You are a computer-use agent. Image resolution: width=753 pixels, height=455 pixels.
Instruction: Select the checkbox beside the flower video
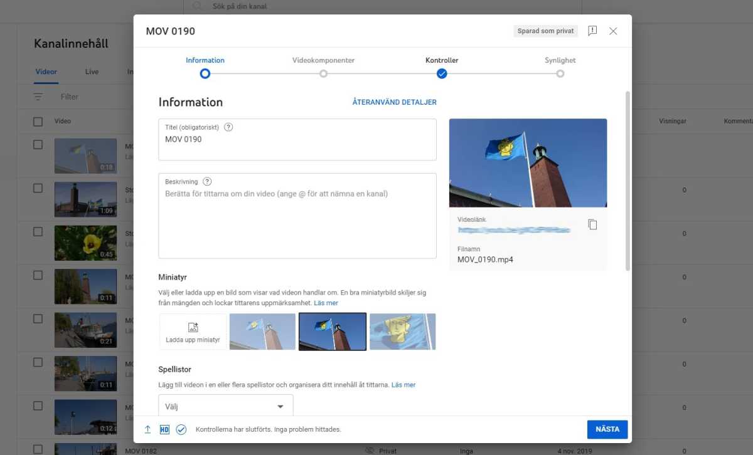(x=38, y=232)
